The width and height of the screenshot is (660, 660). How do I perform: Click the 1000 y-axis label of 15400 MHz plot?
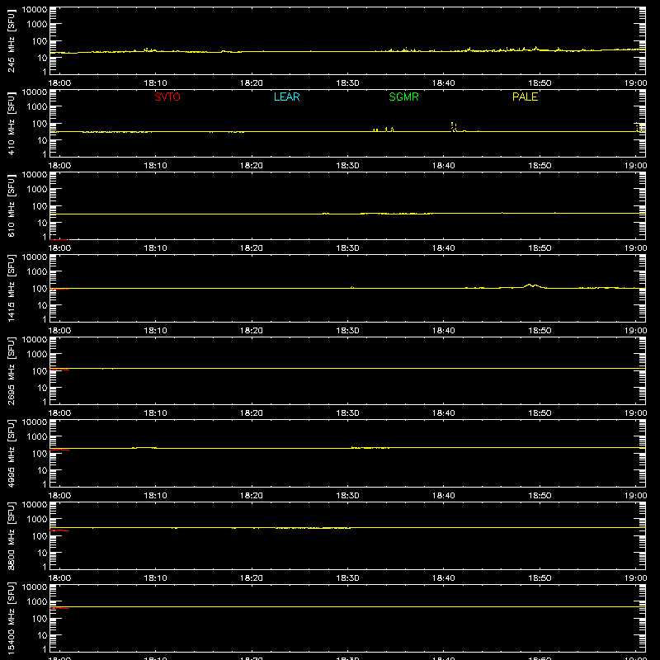point(37,602)
